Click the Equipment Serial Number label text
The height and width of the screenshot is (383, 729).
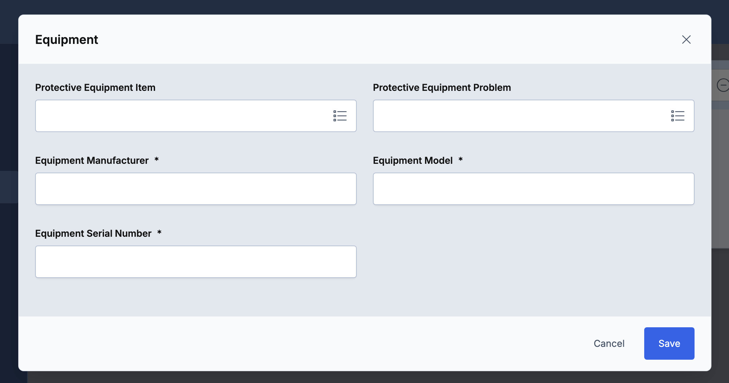pos(93,233)
